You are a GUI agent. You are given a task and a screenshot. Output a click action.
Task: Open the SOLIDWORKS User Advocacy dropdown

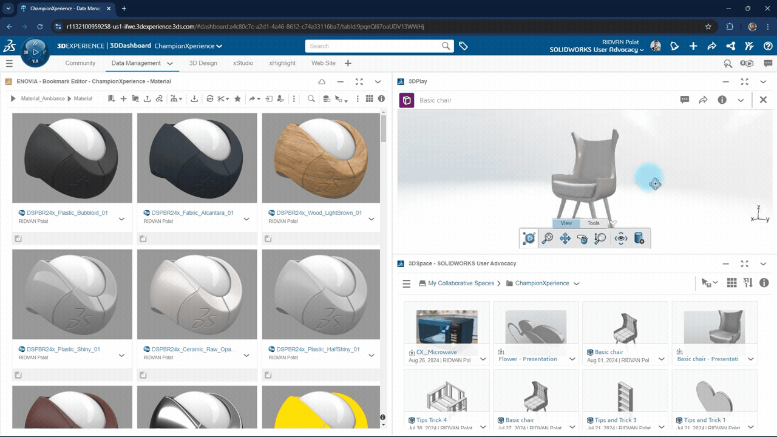coord(642,50)
